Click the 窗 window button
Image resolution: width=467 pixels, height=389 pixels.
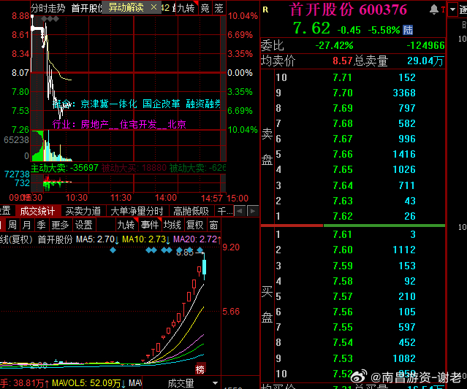coord(213,225)
